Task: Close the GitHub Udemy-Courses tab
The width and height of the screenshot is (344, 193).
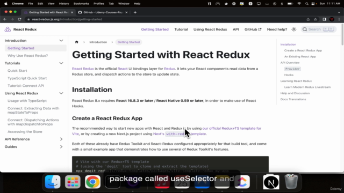Action: (126, 12)
